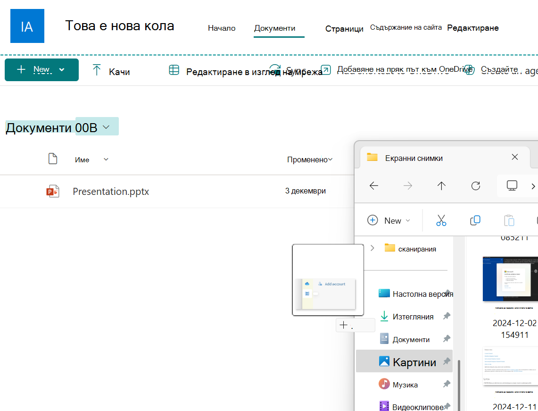This screenshot has width=538, height=411.
Task: Expand the address path chevron
Action: point(533,186)
